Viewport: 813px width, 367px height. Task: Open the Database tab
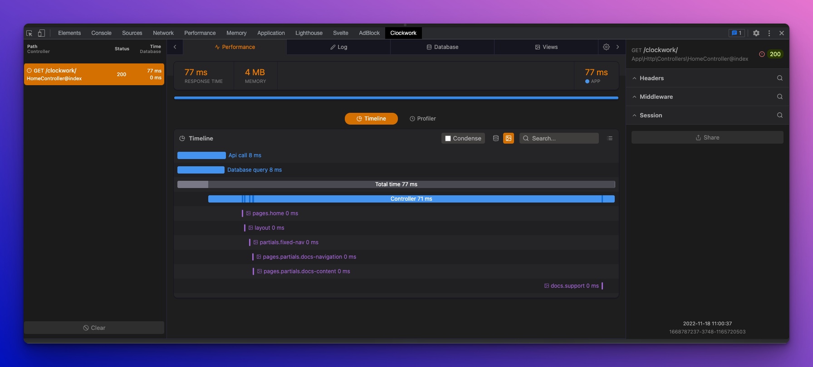pyautogui.click(x=442, y=47)
